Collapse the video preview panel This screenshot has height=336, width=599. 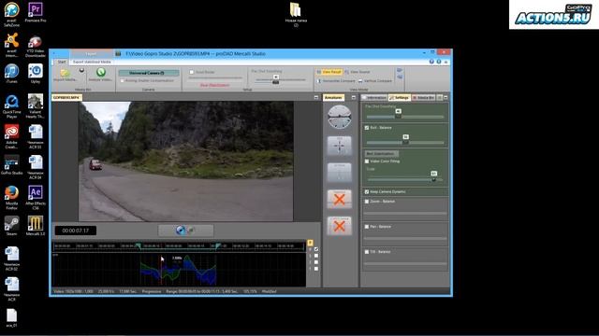click(316, 97)
